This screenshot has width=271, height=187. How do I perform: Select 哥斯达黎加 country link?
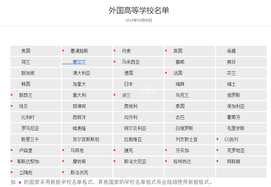pyautogui.click(x=28, y=161)
